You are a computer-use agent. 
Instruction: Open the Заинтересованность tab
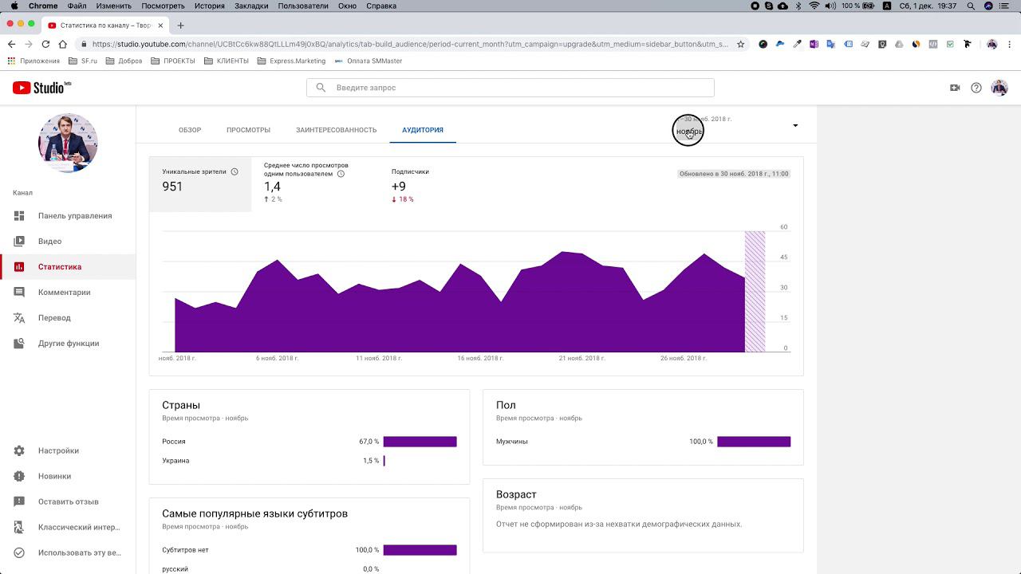coord(336,130)
